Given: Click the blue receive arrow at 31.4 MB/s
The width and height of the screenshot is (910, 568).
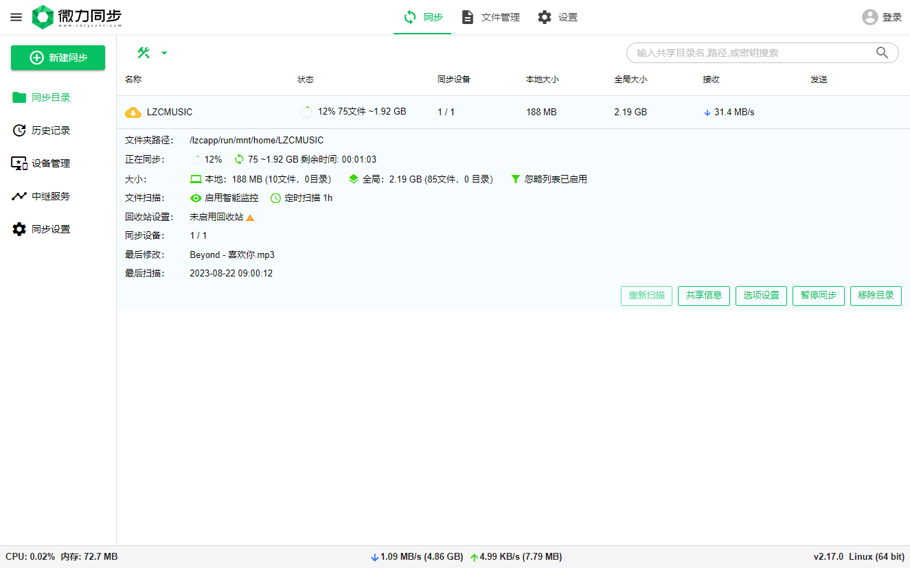Looking at the screenshot, I should 707,113.
